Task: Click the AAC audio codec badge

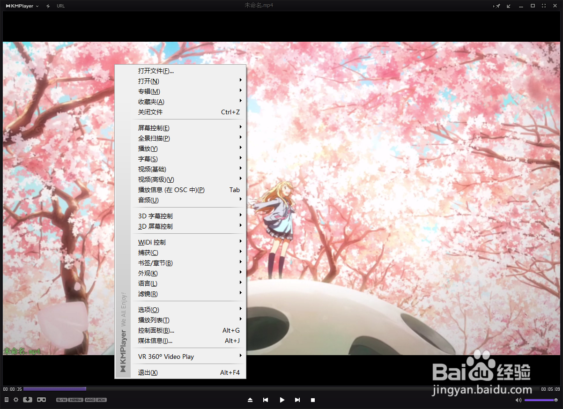Action: click(90, 400)
